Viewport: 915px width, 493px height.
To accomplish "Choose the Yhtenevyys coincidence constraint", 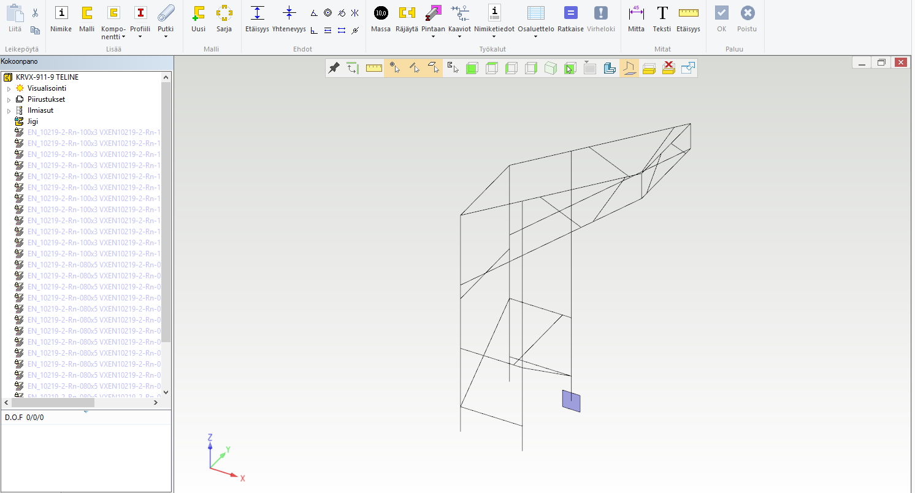I will [x=289, y=18].
